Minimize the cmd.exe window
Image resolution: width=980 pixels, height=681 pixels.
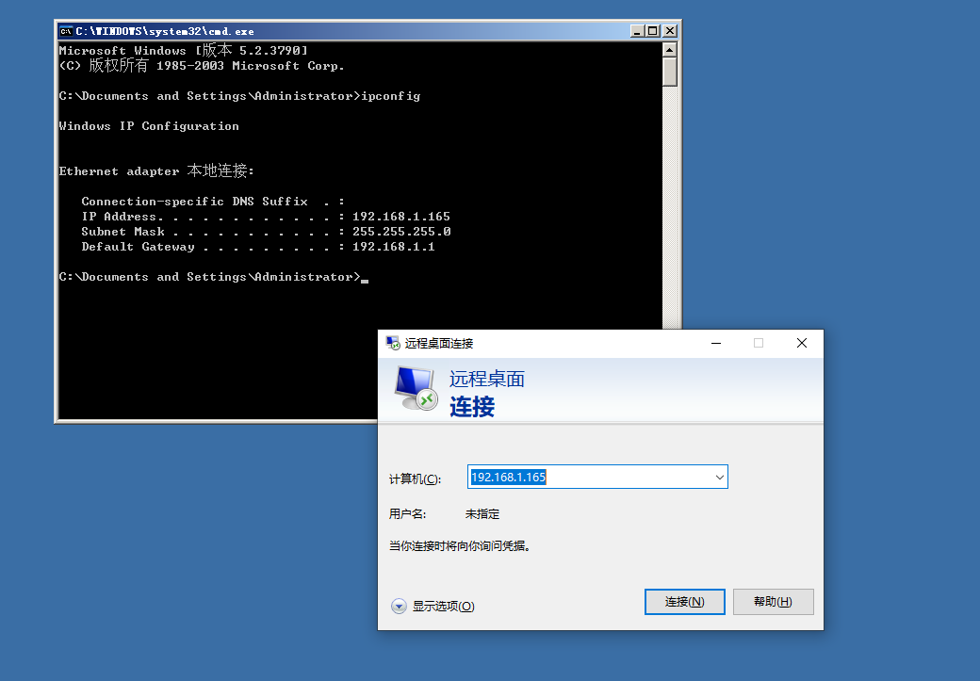pos(637,31)
